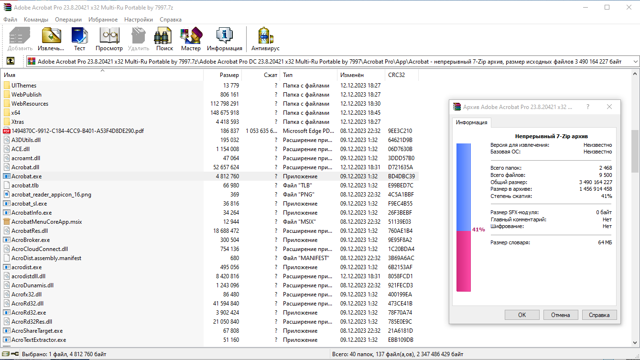Select the Информация tab in the dialog

click(471, 122)
